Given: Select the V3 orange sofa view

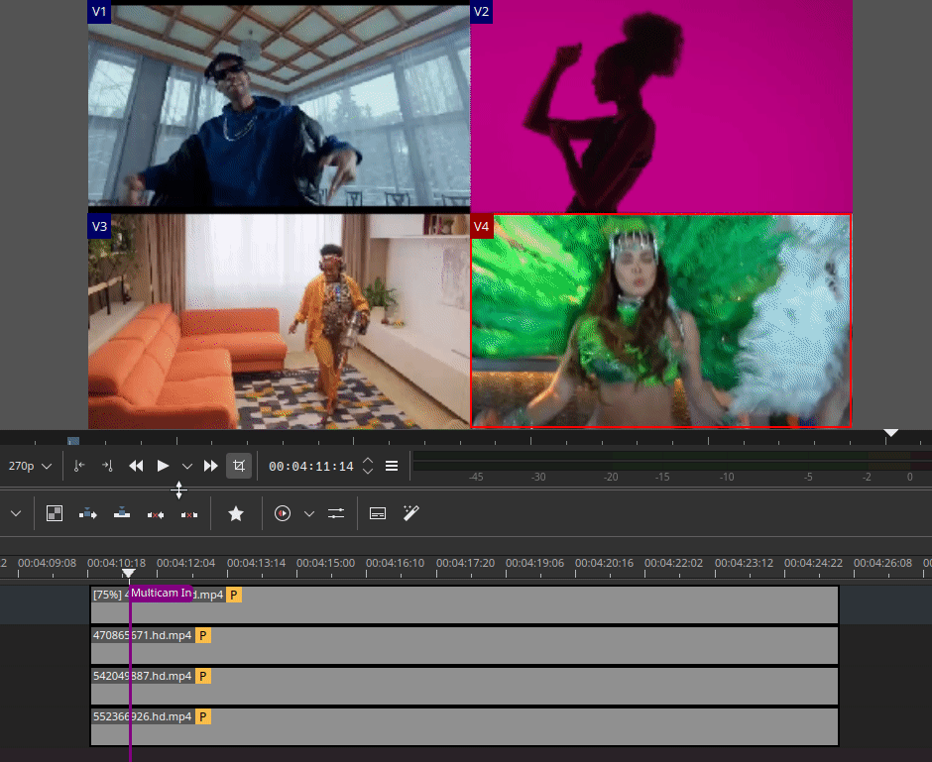Looking at the screenshot, I should 279,321.
